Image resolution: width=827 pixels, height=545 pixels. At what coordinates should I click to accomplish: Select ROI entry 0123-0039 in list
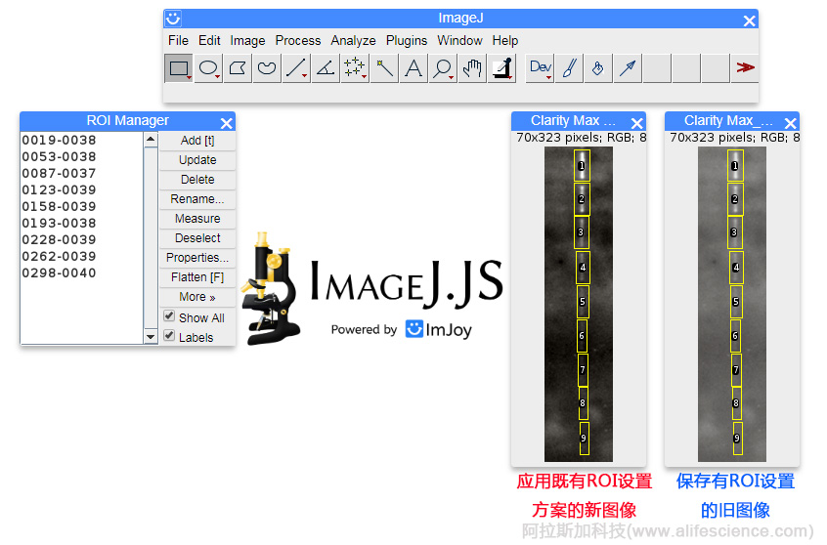point(60,190)
